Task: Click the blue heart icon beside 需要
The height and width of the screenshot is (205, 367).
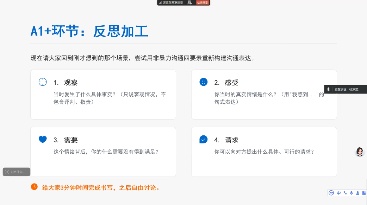Action: tap(43, 139)
